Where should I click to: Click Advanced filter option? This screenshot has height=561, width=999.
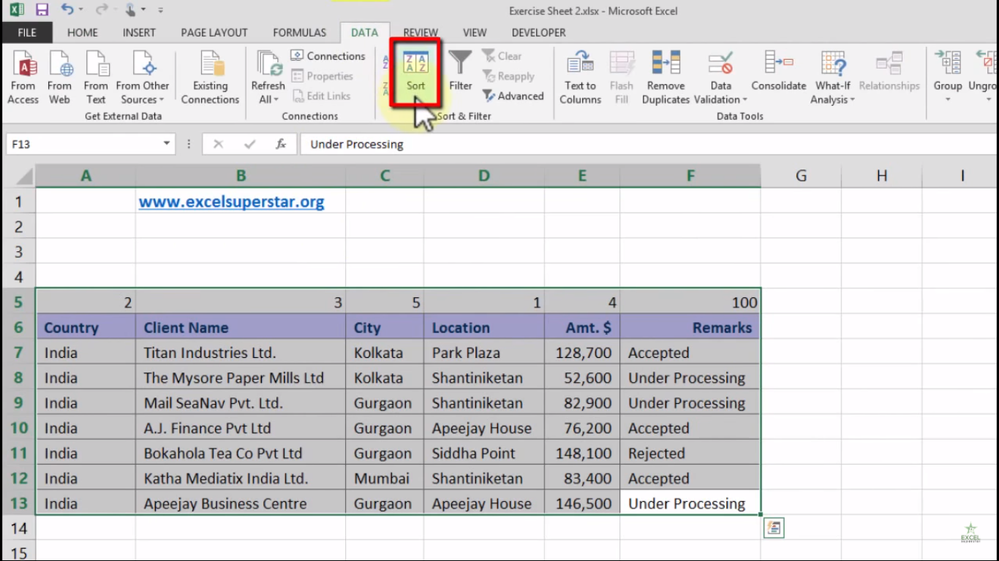[x=513, y=96]
